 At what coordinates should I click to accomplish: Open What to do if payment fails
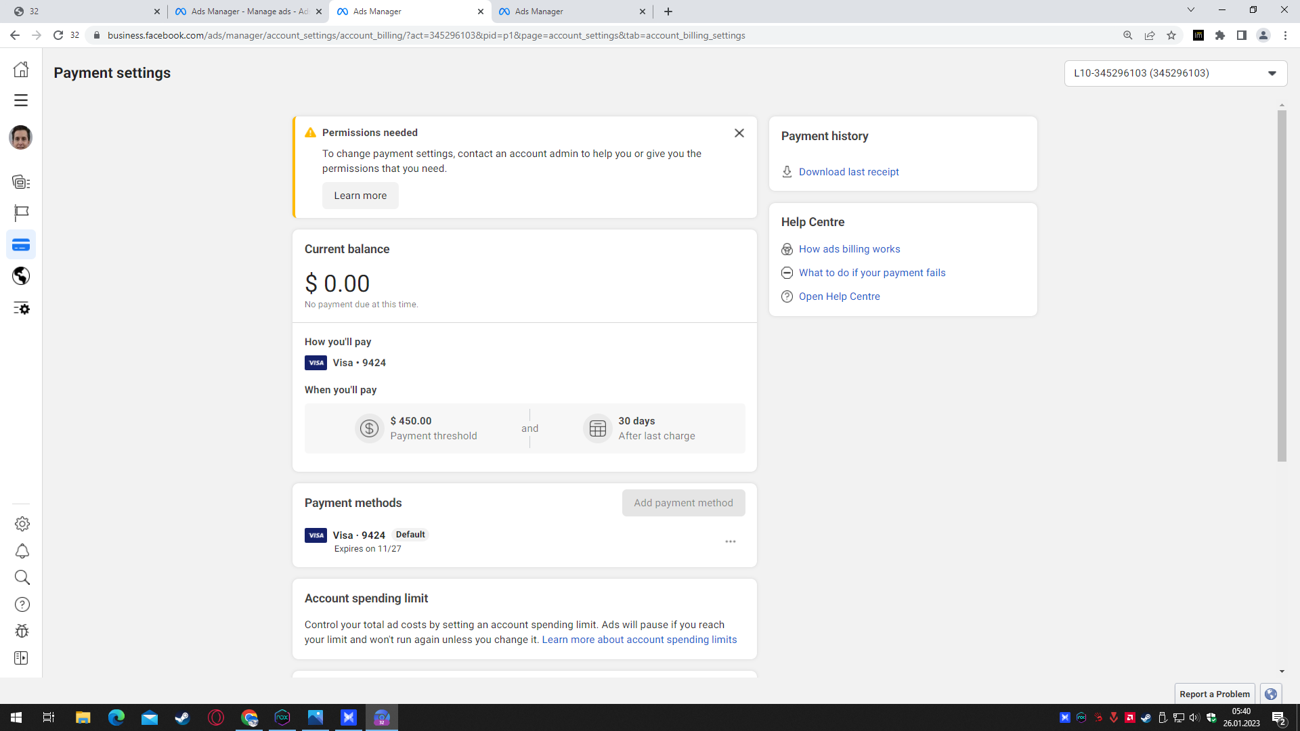pyautogui.click(x=872, y=273)
